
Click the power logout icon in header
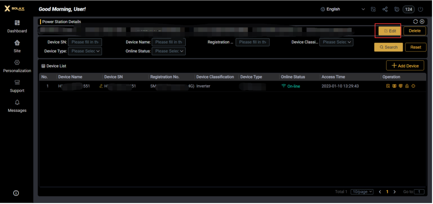[421, 10]
